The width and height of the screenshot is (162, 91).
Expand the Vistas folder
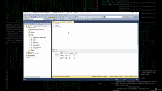[x=30, y=41]
